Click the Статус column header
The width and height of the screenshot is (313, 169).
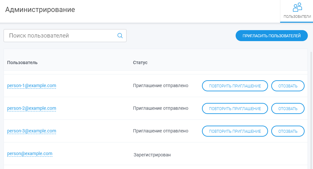pyautogui.click(x=140, y=62)
